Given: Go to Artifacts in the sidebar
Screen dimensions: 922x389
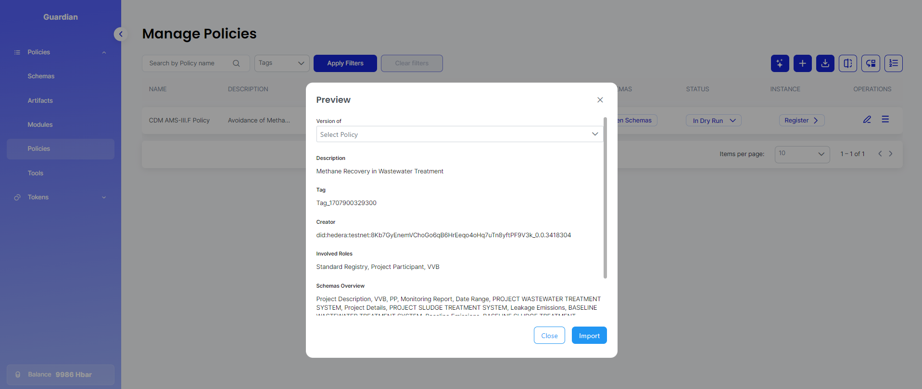Looking at the screenshot, I should [40, 101].
